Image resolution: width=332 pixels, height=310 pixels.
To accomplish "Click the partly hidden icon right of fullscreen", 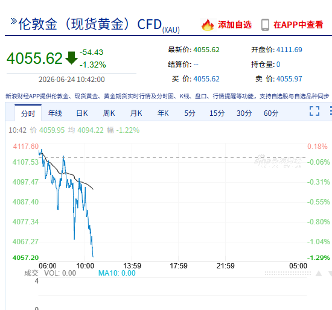I will point(331,111).
